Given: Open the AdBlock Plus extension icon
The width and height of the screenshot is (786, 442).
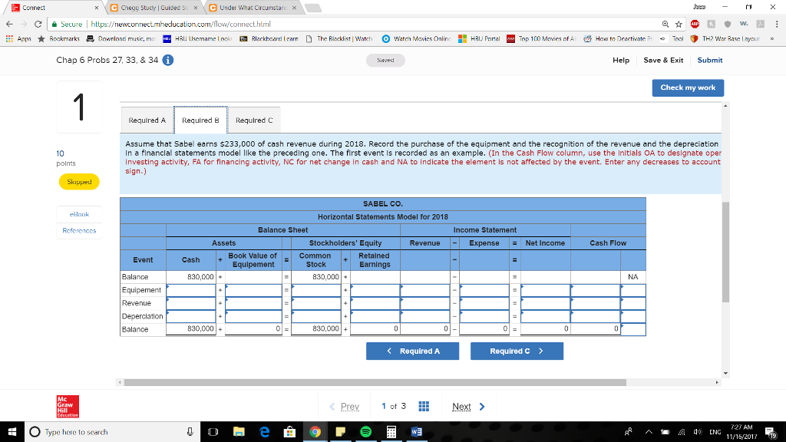Looking at the screenshot, I should (x=695, y=24).
